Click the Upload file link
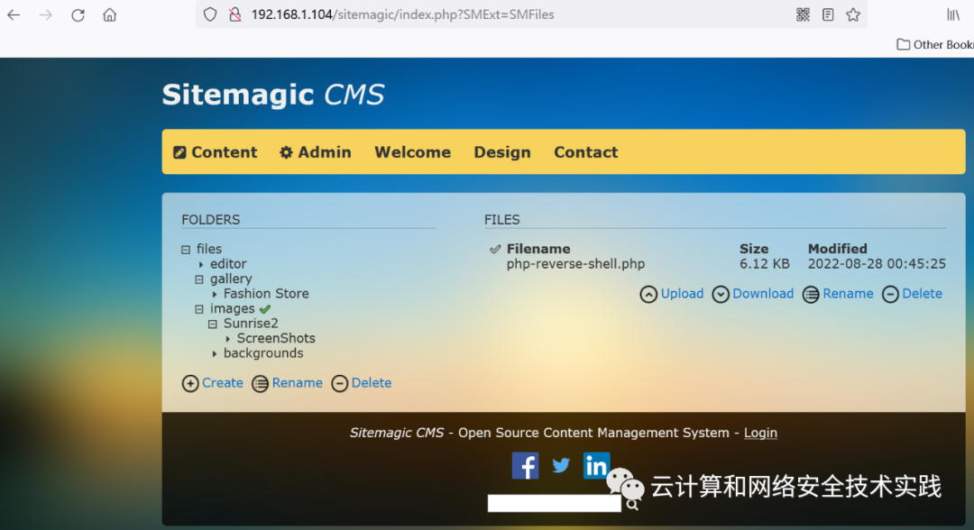Image resolution: width=974 pixels, height=530 pixels. click(682, 294)
